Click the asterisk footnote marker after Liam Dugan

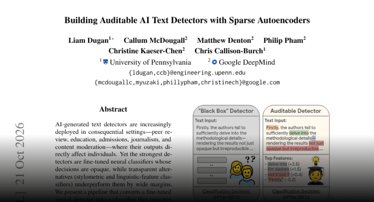point(112,39)
